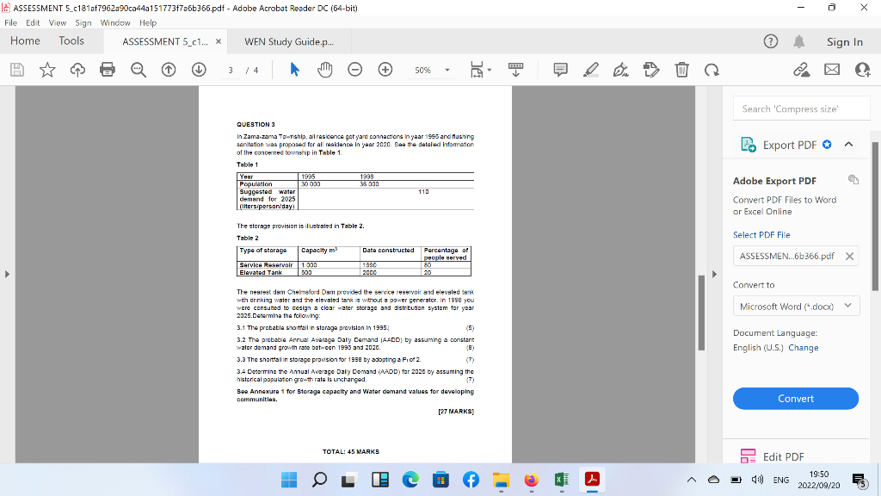Open the Comment tool icon
The width and height of the screenshot is (881, 496).
(560, 70)
